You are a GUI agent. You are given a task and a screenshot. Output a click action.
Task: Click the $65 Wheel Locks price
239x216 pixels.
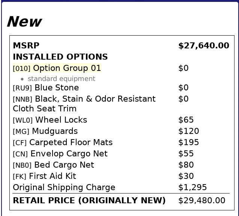[x=186, y=120]
